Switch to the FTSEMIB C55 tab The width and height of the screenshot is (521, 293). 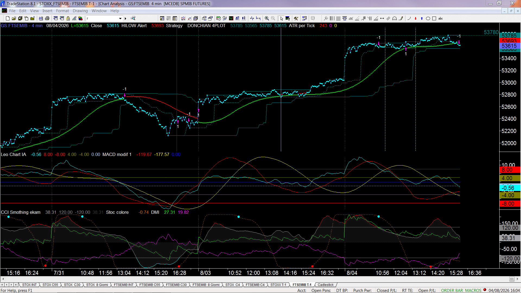tap(150, 285)
